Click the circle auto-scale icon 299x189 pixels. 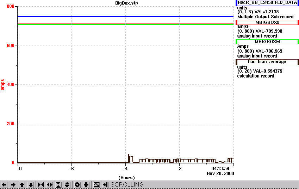click(x=77, y=185)
